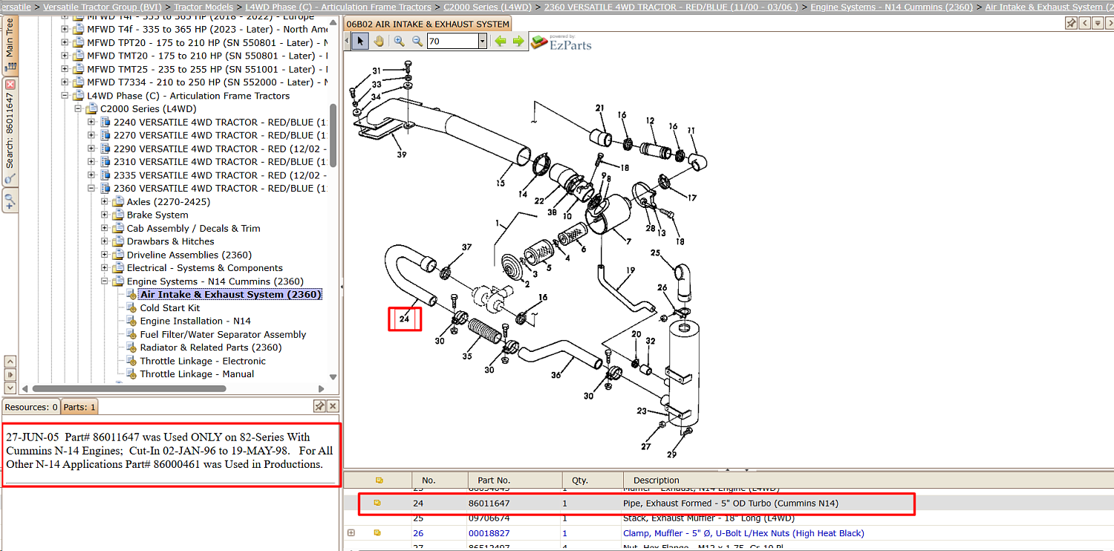Click the note icon column header
The width and height of the screenshot is (1114, 551).
point(380,480)
